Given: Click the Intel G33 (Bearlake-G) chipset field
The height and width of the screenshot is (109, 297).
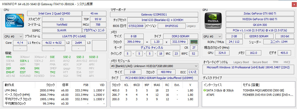Looking at the screenshot, I should pyautogui.click(x=162, y=20).
